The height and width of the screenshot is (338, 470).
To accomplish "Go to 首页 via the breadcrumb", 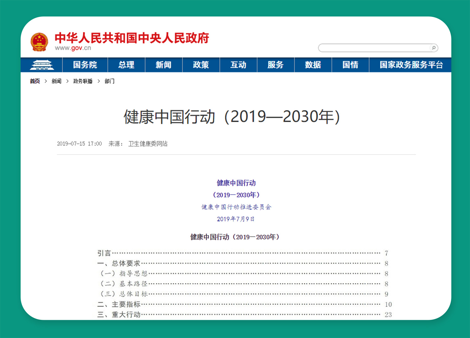I will coord(34,81).
